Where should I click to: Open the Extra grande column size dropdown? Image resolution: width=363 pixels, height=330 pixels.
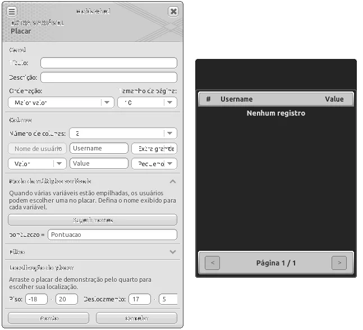coord(154,149)
